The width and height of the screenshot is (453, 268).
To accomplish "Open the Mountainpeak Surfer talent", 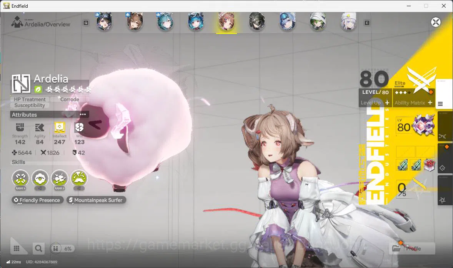I will [x=96, y=200].
